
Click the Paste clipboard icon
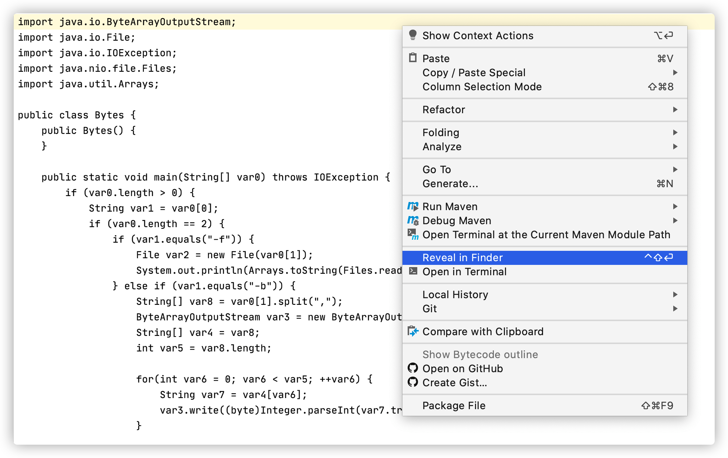pyautogui.click(x=413, y=58)
